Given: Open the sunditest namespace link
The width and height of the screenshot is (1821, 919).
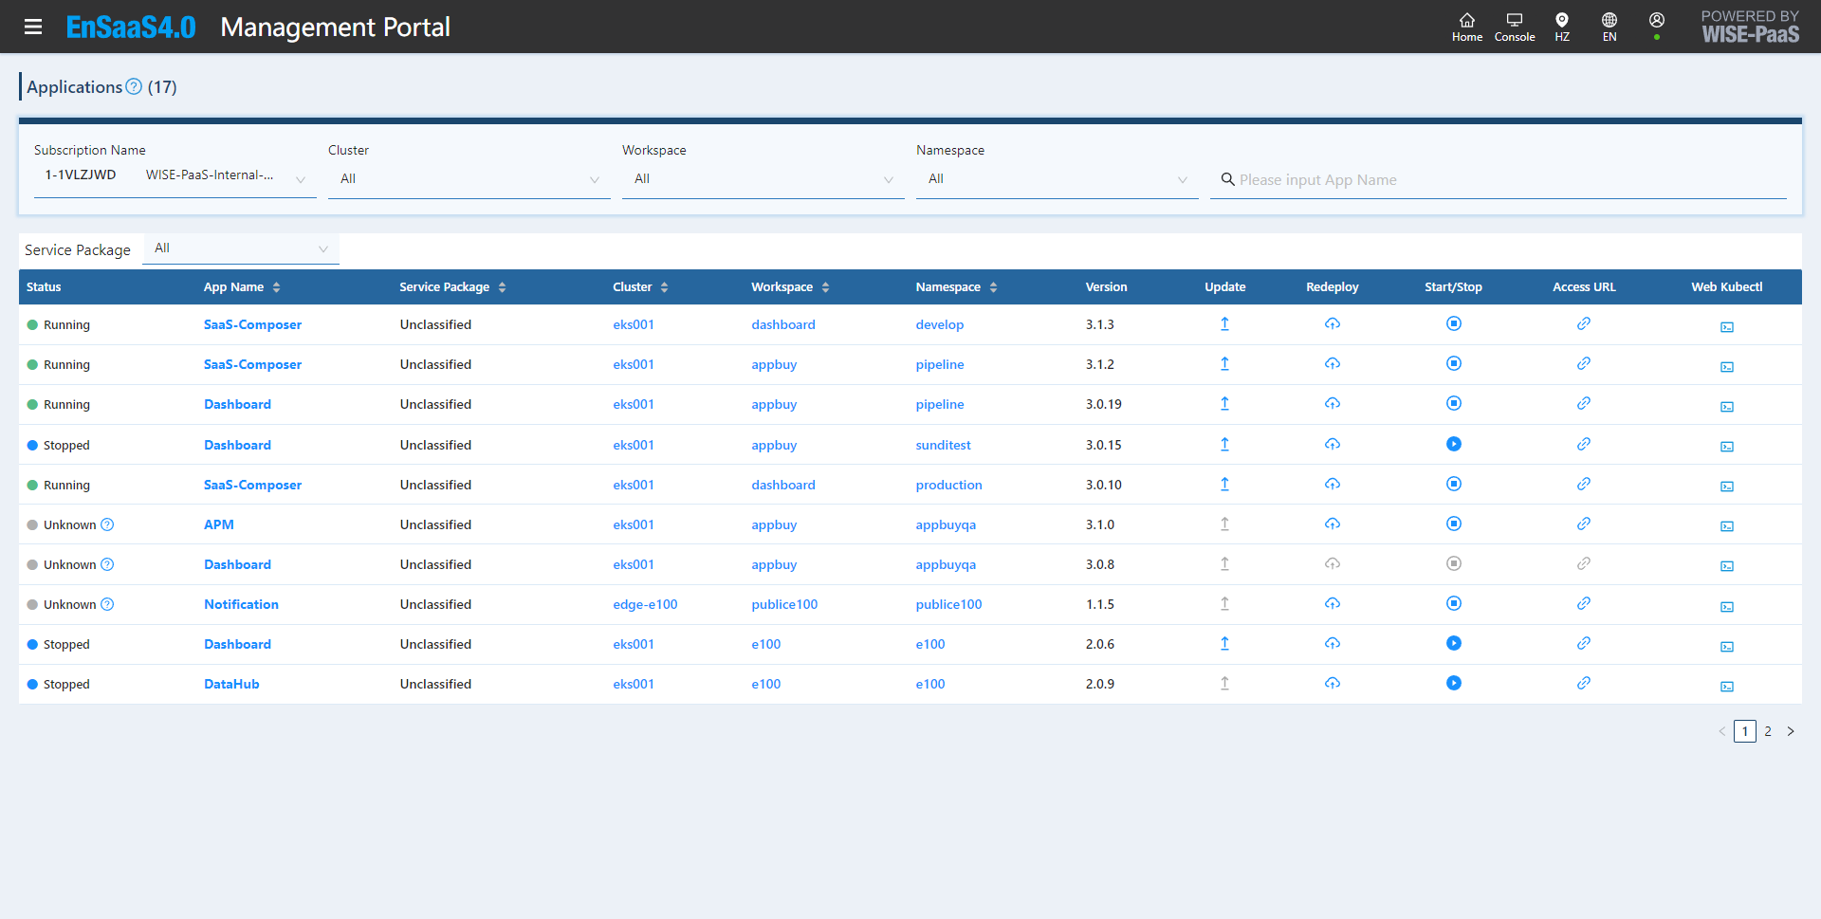Looking at the screenshot, I should [943, 445].
